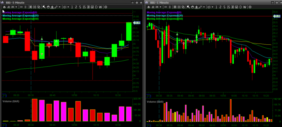This screenshot has height=127, width=282.
Task: Select the arrow pointer tool in 5 Minute chart
Action: coord(44,7)
